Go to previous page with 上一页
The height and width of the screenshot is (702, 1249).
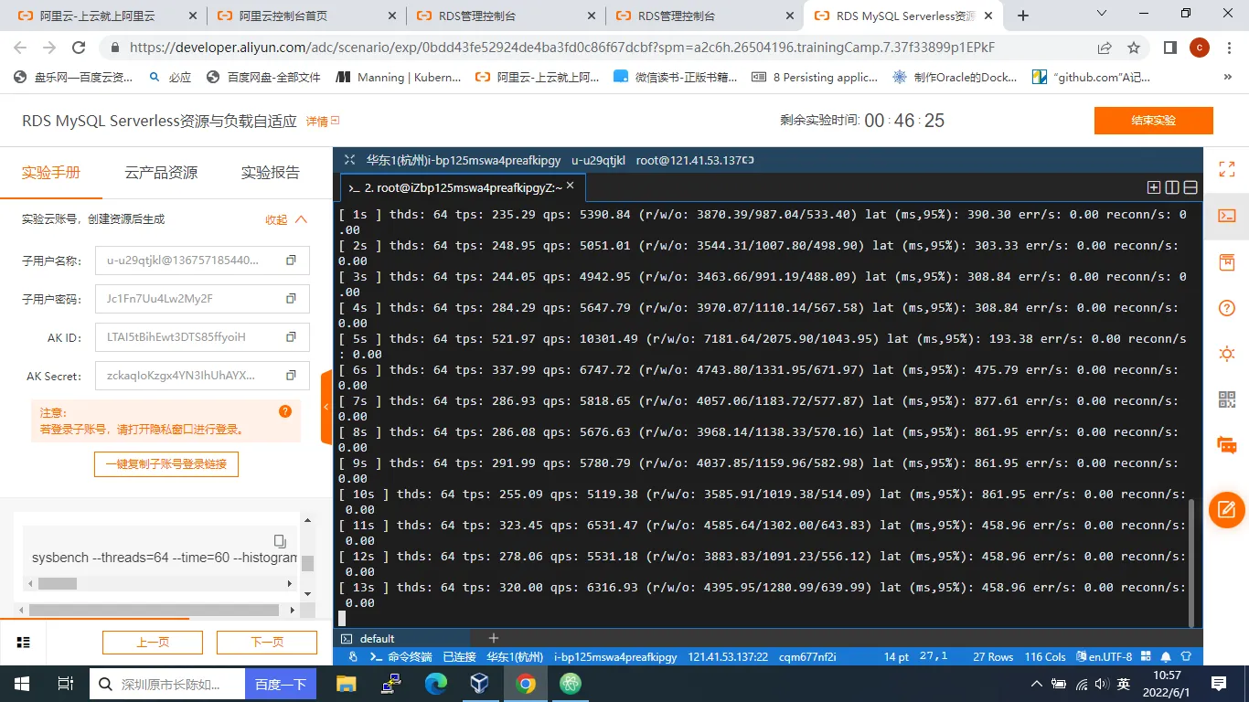pyautogui.click(x=153, y=643)
